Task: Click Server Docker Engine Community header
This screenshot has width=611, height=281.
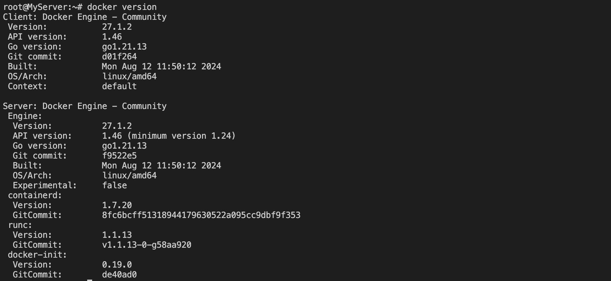Action: [85, 106]
